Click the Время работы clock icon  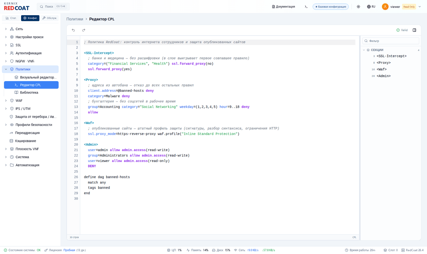(x=346, y=250)
